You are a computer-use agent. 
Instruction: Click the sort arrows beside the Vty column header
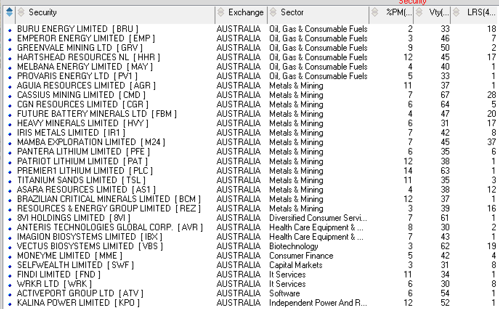(419, 12)
